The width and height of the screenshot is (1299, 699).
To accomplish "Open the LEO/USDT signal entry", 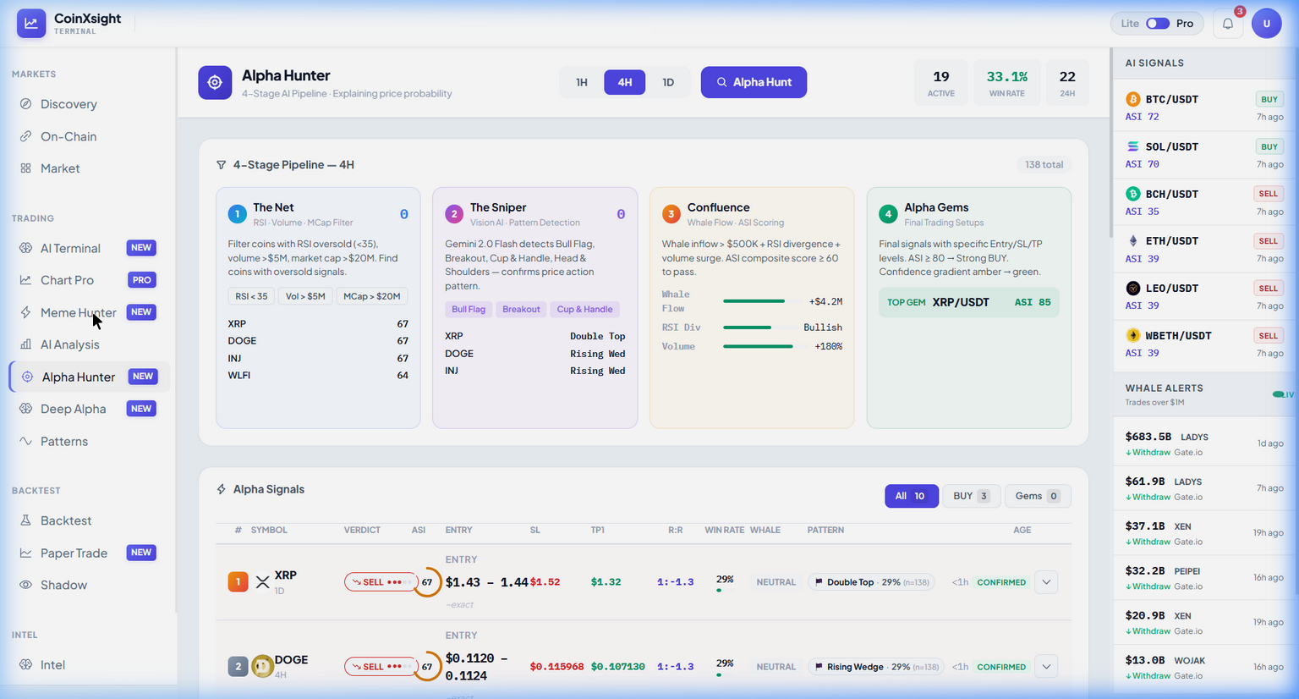I will (1204, 296).
